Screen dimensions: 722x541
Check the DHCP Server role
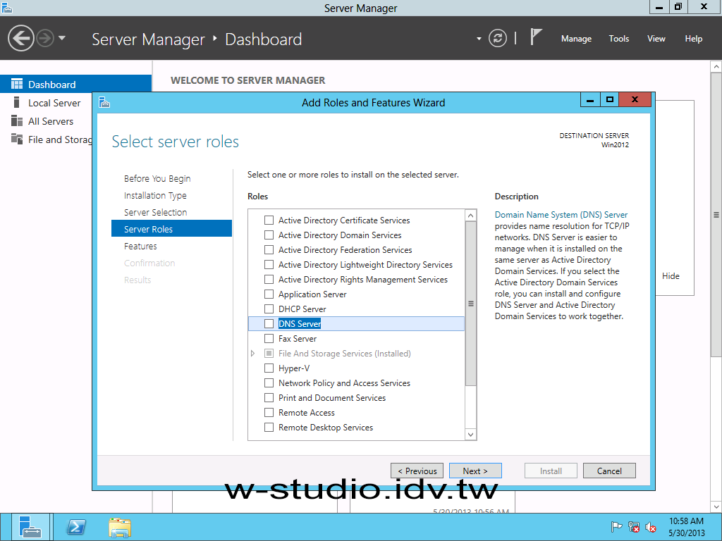click(x=269, y=309)
